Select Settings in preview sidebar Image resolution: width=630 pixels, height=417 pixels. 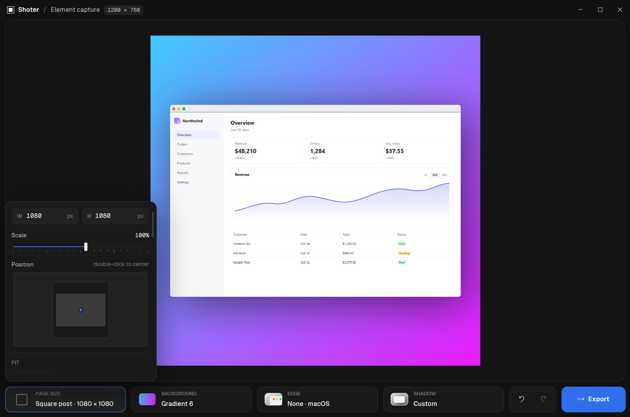(x=183, y=182)
